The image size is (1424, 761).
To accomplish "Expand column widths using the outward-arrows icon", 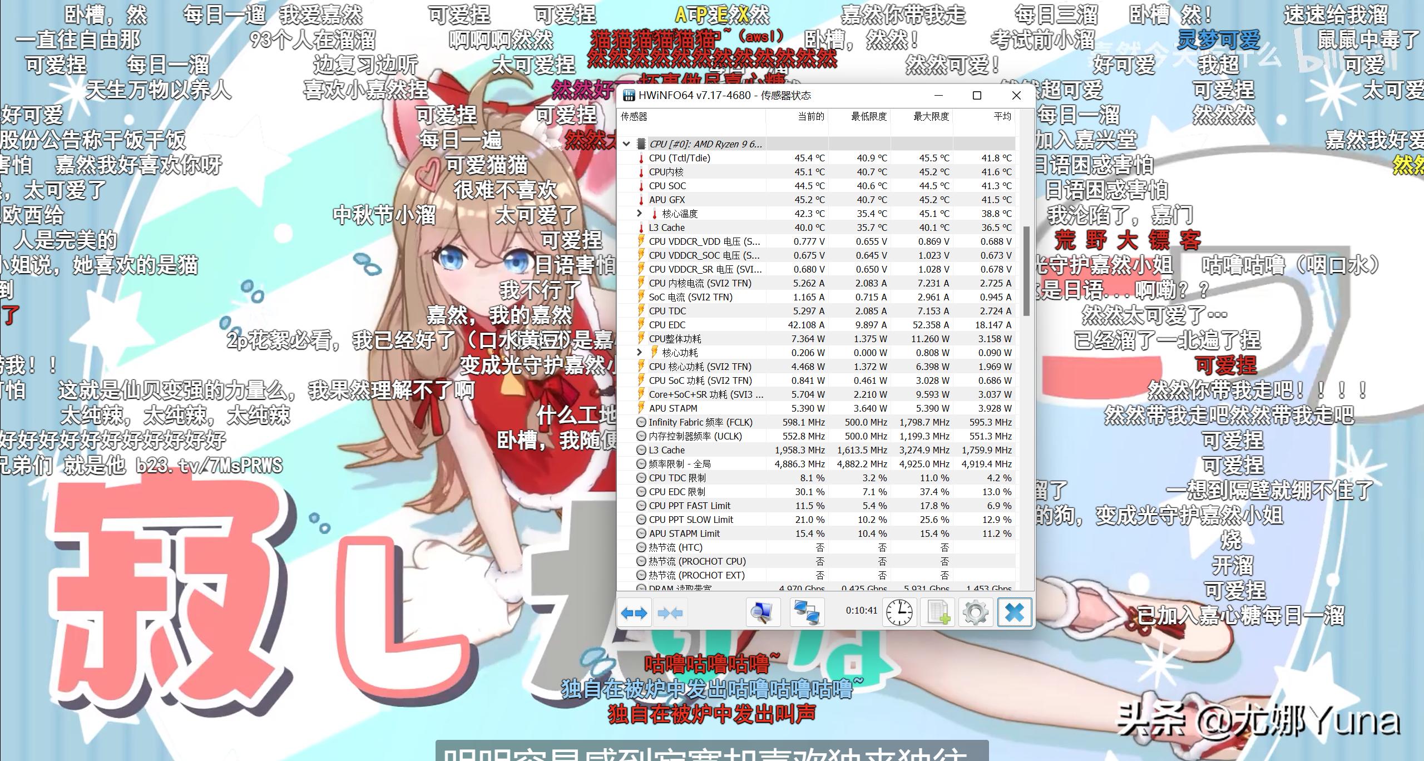I will pyautogui.click(x=635, y=612).
